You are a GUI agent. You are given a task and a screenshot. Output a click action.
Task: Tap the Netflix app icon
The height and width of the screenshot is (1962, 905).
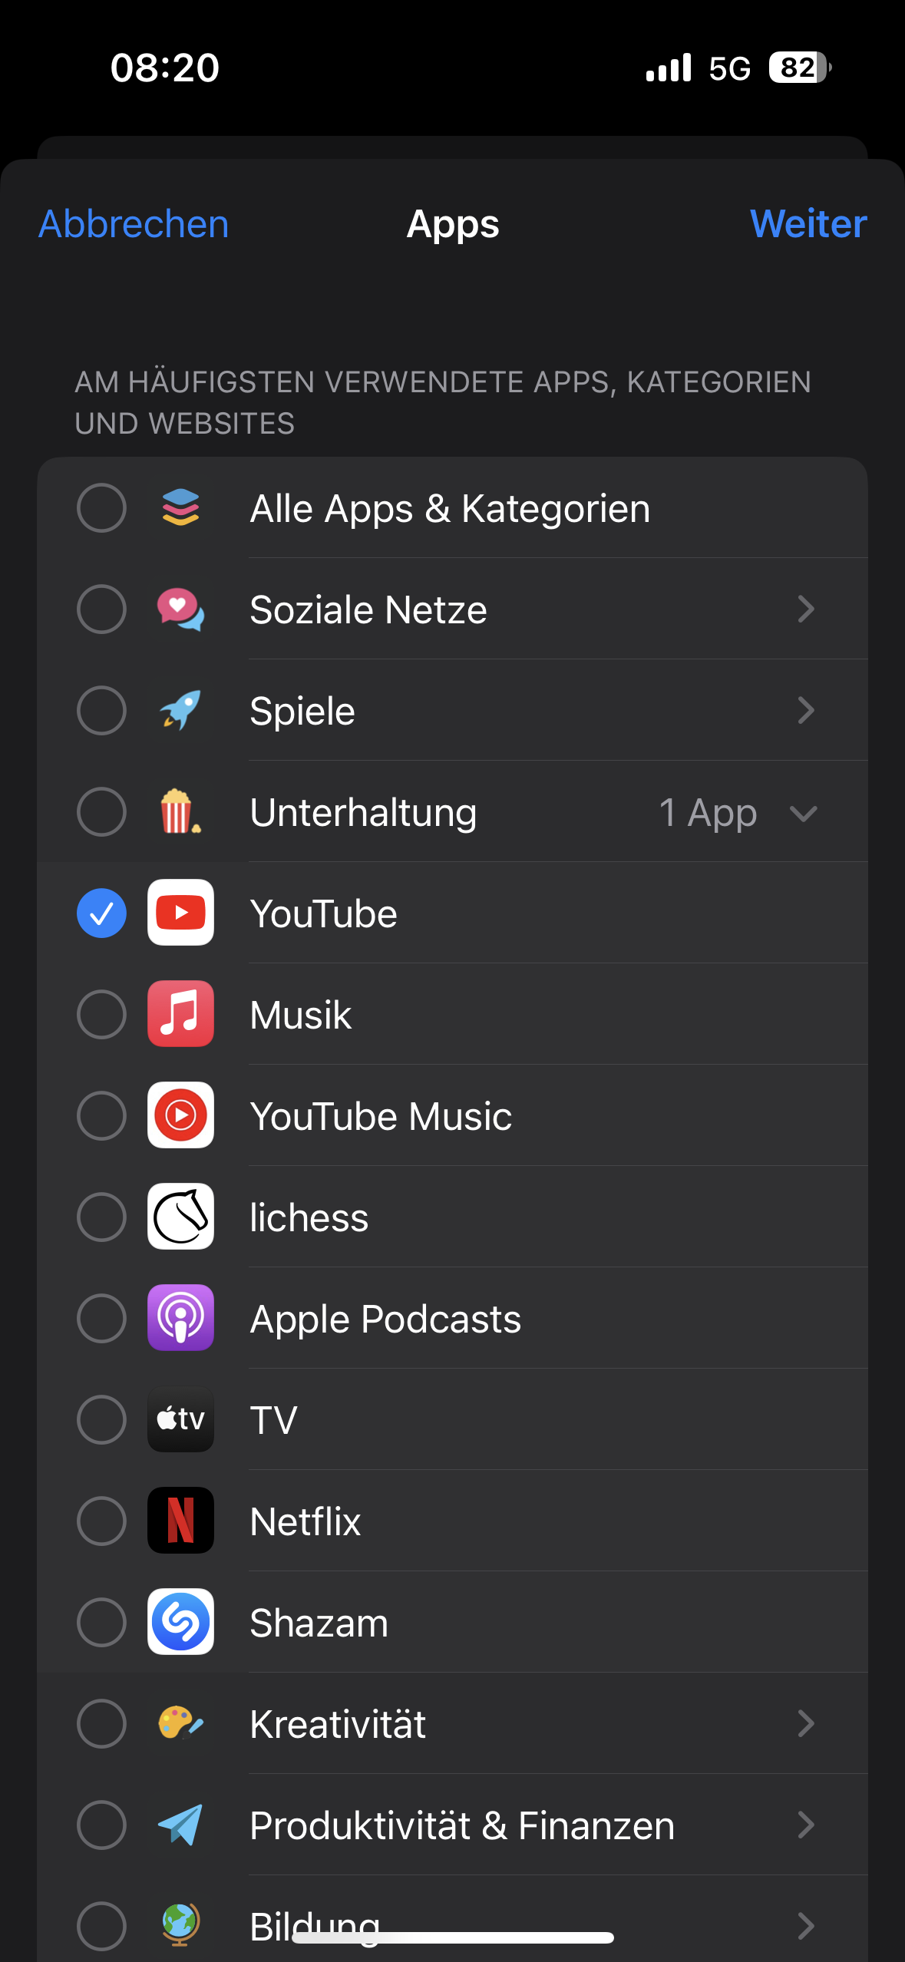(180, 1521)
